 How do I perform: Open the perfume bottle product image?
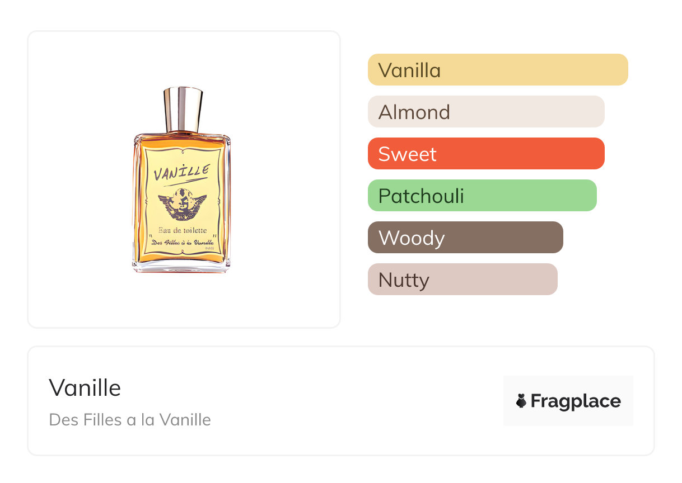[181, 179]
